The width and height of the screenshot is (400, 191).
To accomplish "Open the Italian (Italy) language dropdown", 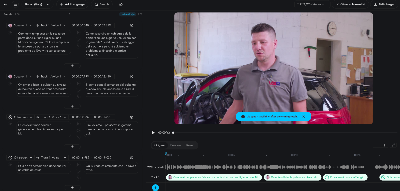I will (37, 4).
